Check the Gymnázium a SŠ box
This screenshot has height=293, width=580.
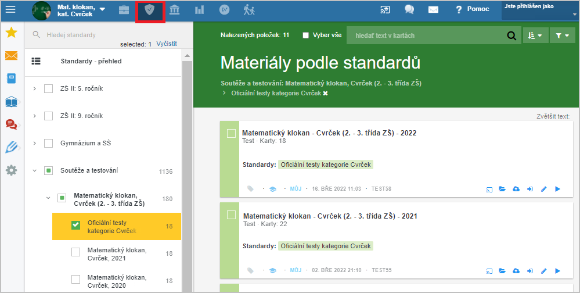(48, 143)
